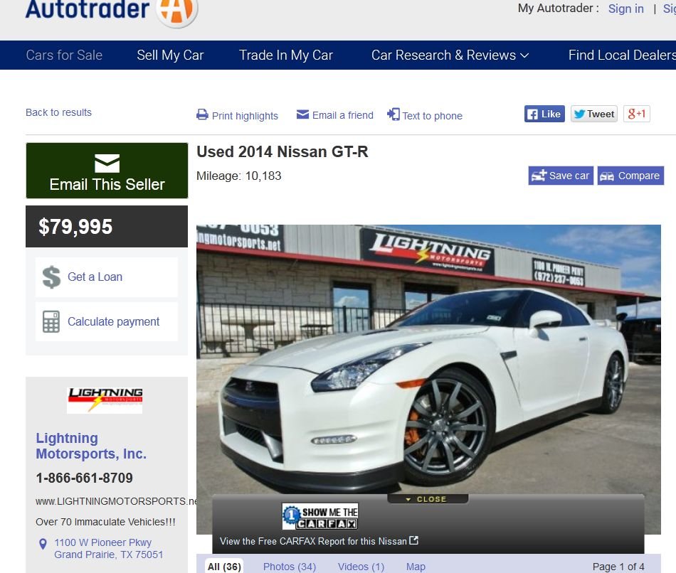Click the Facebook Like button

(544, 114)
